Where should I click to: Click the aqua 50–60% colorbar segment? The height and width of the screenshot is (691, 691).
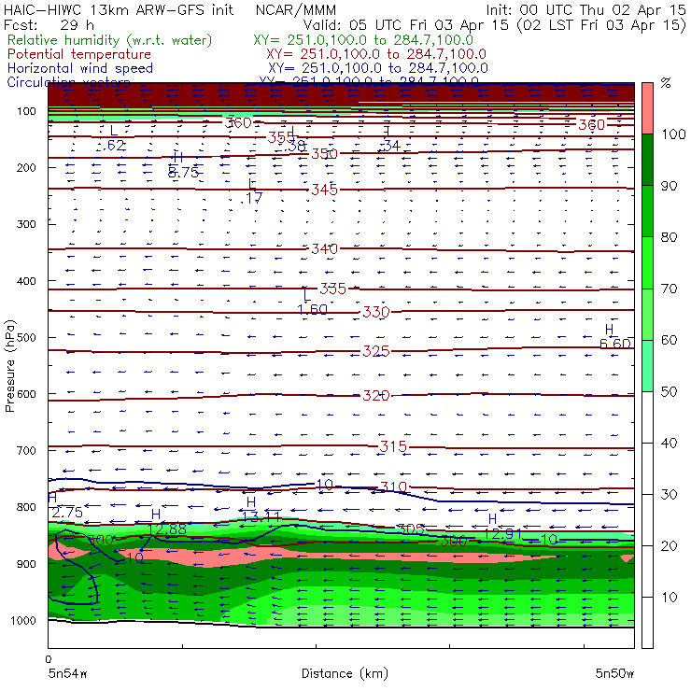(647, 366)
